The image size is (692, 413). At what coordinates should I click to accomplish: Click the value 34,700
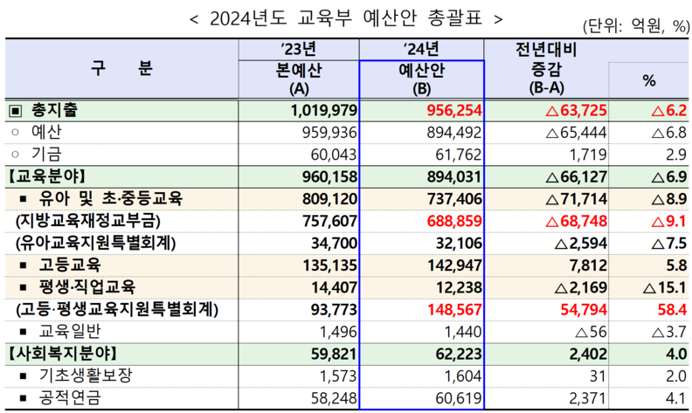(334, 243)
